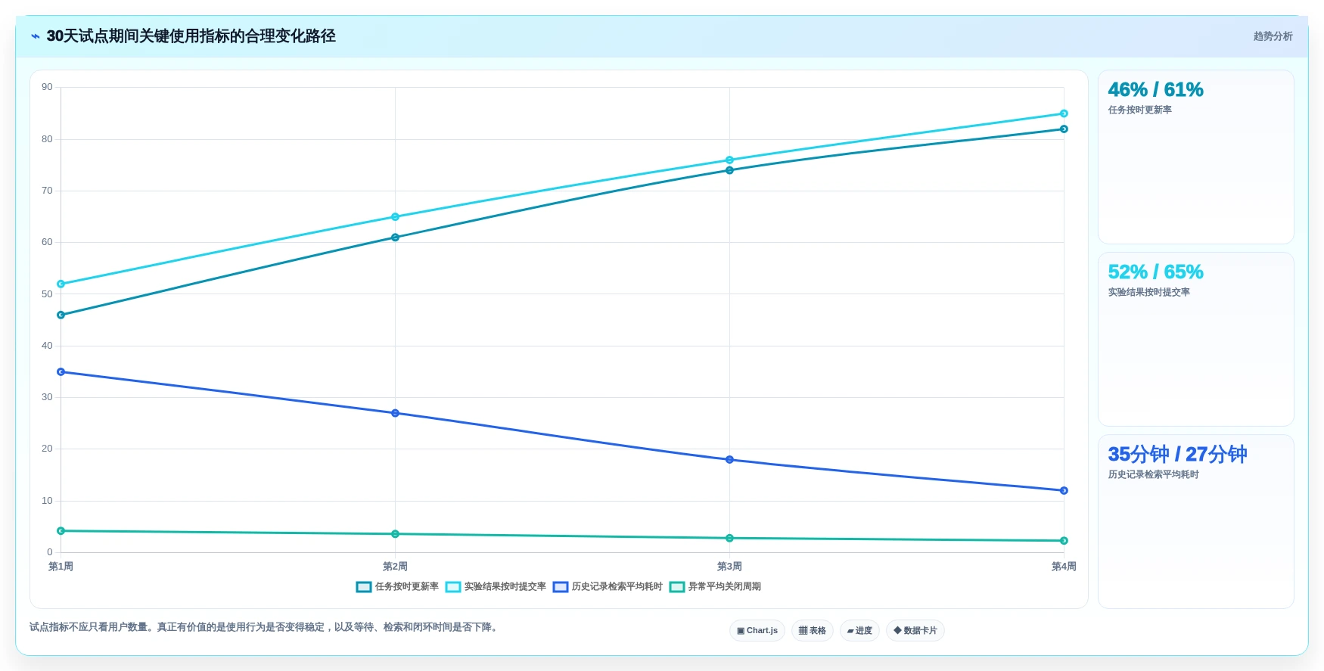Click the 10 y-axis tick label

click(x=47, y=501)
